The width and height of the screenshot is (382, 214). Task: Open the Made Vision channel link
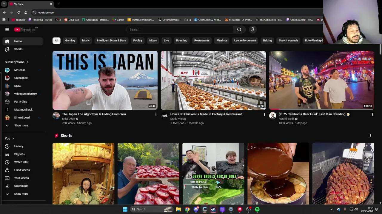(178, 119)
